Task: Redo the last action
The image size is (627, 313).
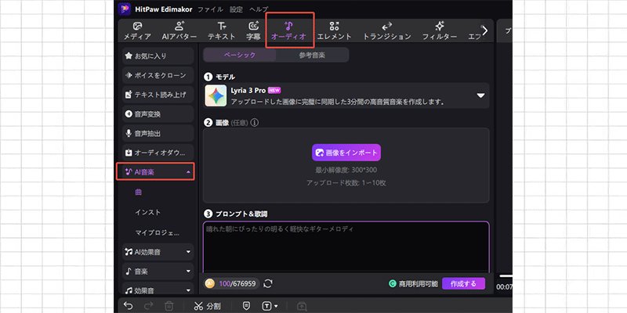Action: click(x=148, y=306)
